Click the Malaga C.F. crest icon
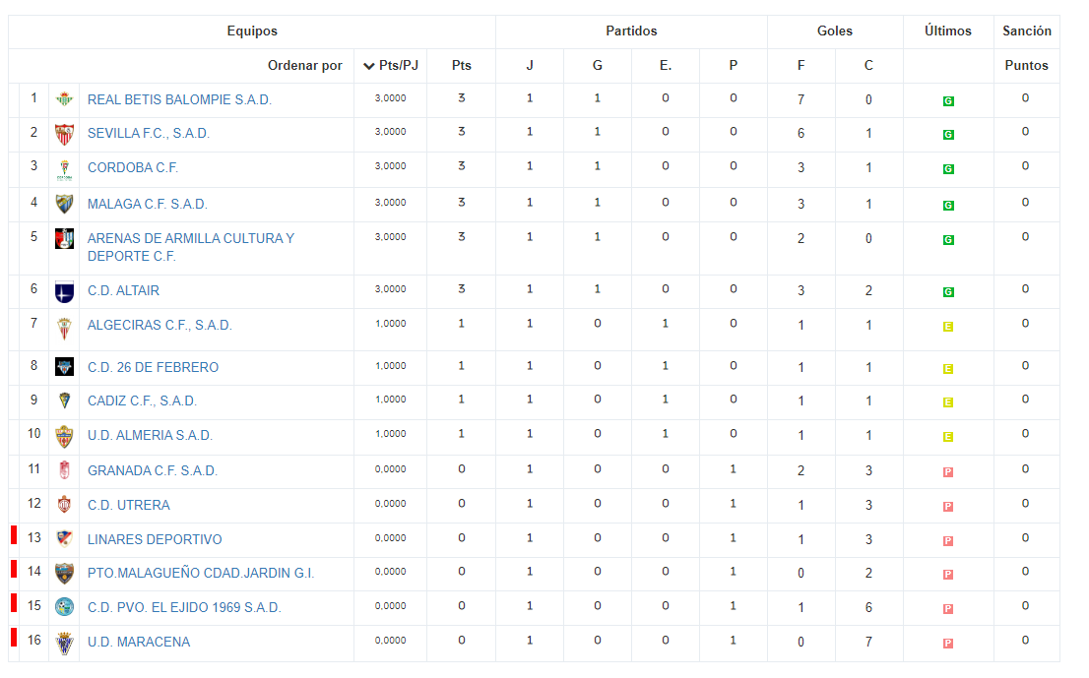Image resolution: width=1089 pixels, height=678 pixels. [65, 204]
